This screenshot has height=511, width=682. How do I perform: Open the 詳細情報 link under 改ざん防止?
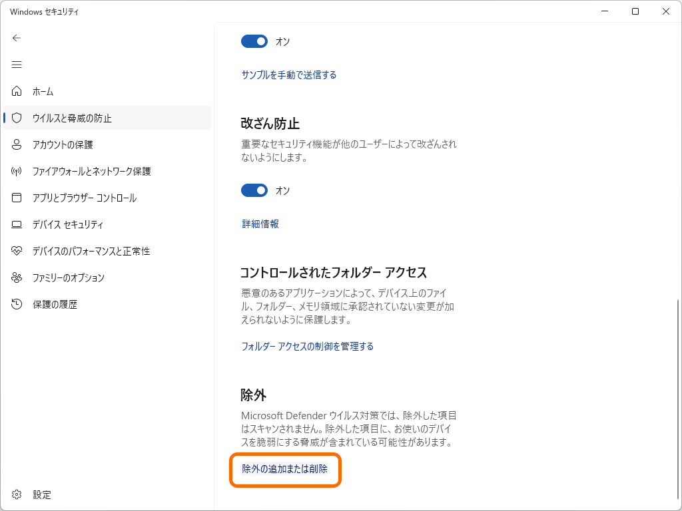(x=260, y=224)
